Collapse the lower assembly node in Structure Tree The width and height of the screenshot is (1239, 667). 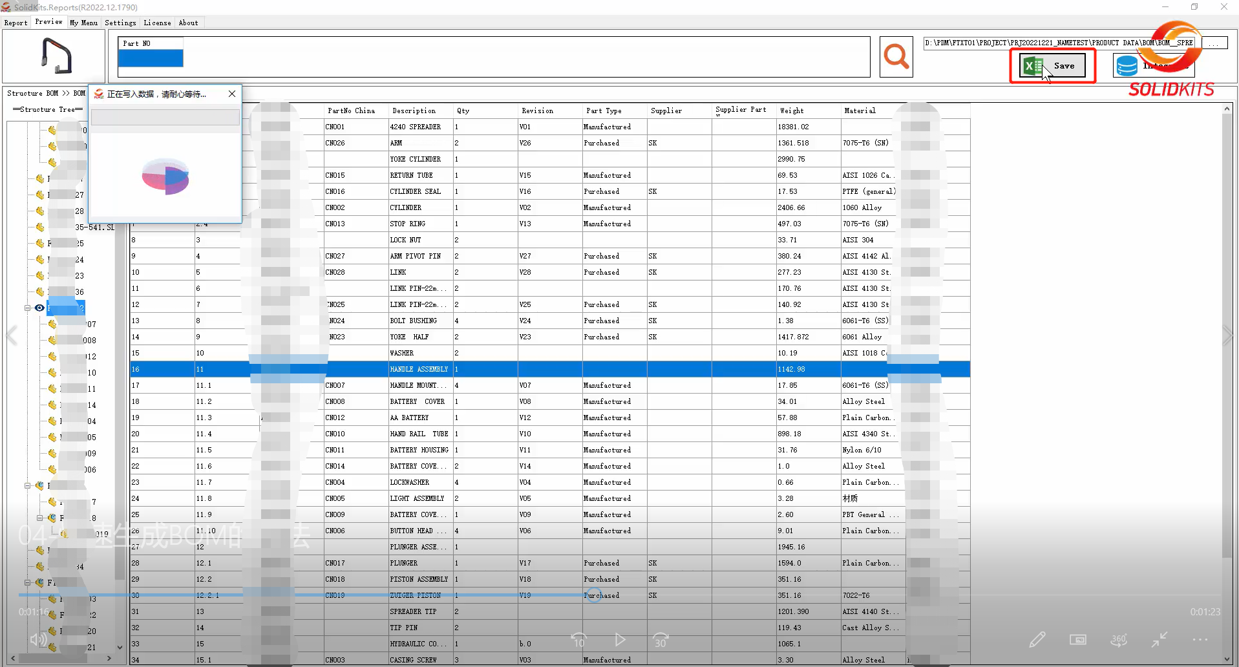coord(28,582)
